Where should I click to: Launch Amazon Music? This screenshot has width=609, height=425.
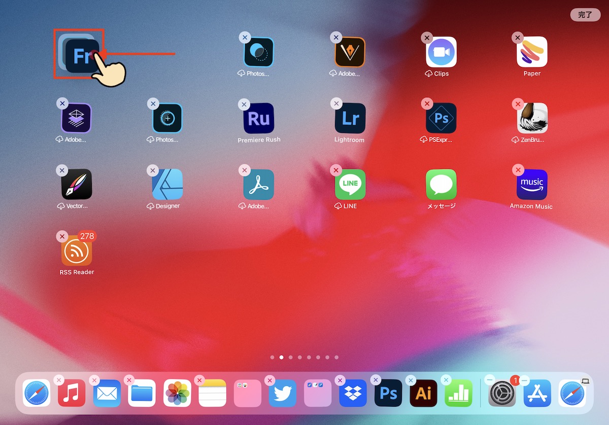[x=532, y=184]
